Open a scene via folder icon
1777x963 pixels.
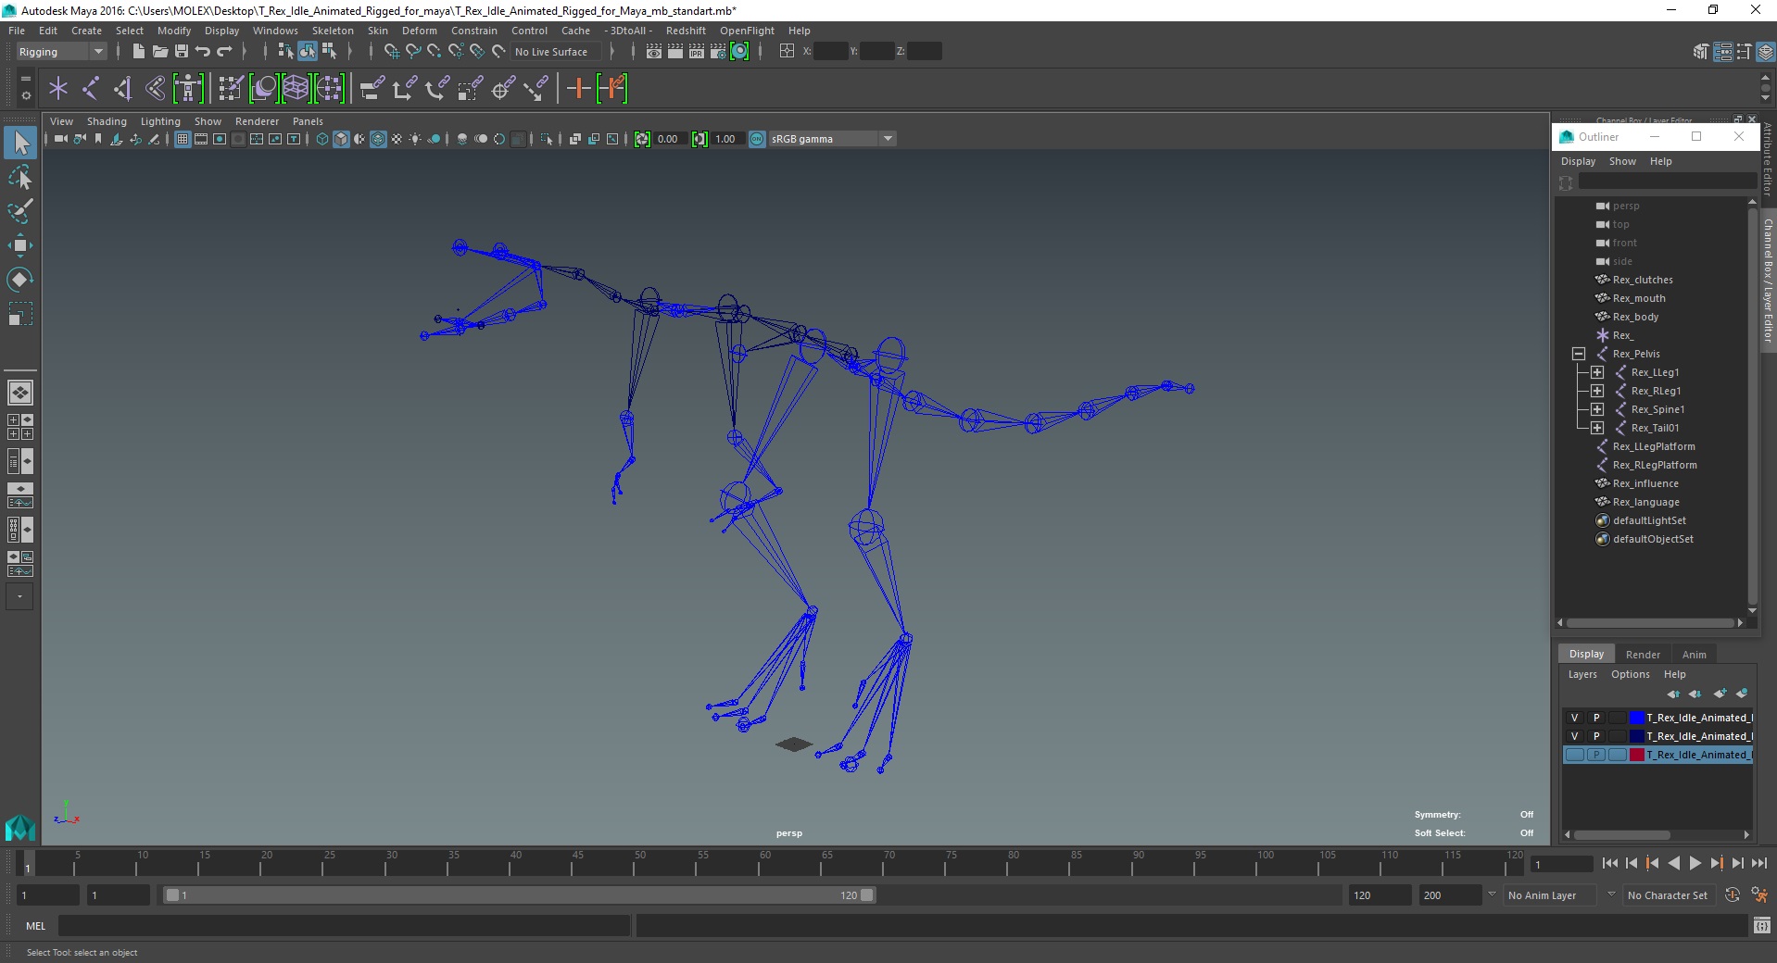point(159,52)
